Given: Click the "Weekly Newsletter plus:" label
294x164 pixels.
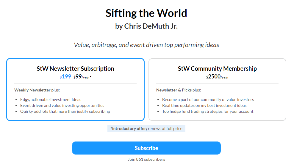Looking at the screenshot, I should click(37, 90).
